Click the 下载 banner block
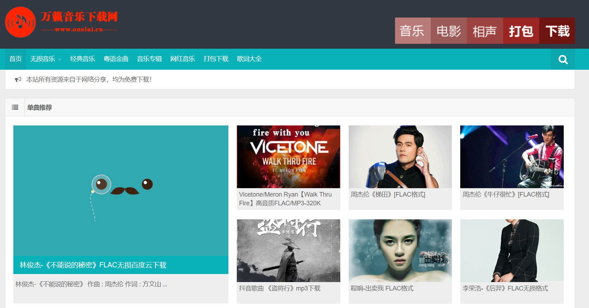Screen dimensions: 589x308 tap(557, 31)
